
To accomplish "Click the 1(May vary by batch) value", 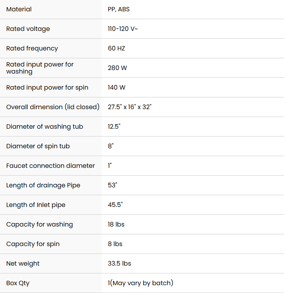I will pyautogui.click(x=140, y=283).
